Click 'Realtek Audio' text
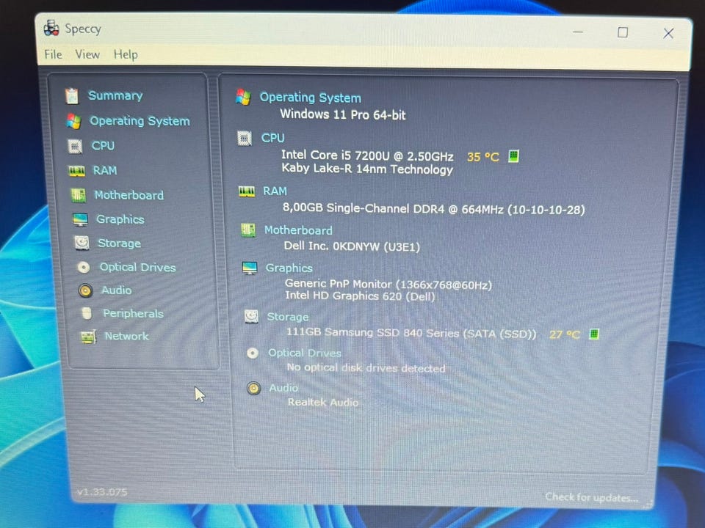 click(323, 403)
